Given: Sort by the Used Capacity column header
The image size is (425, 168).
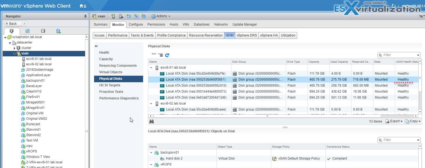Looking at the screenshot, I should click(x=340, y=62).
